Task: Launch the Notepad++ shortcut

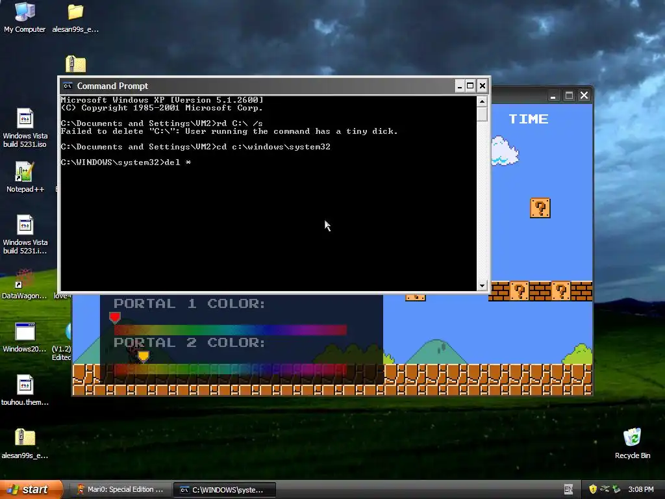Action: tap(25, 177)
